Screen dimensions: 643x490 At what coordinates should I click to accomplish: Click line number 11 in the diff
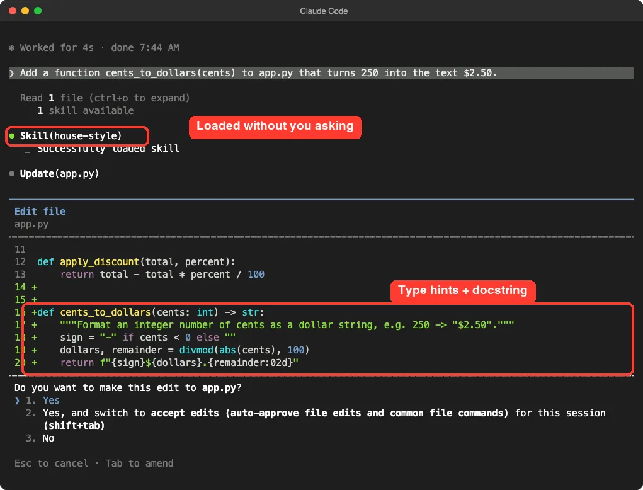pyautogui.click(x=20, y=249)
